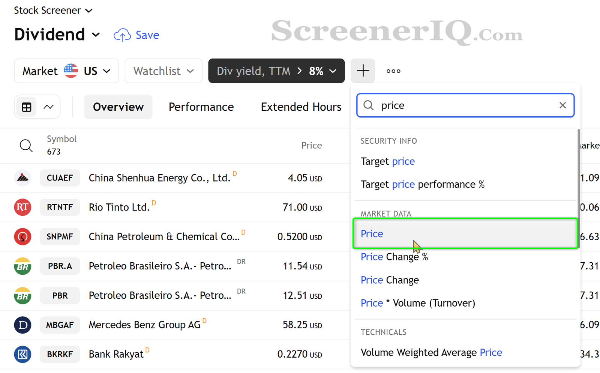Switch to the Performance tab
The width and height of the screenshot is (600, 373).
pos(201,107)
